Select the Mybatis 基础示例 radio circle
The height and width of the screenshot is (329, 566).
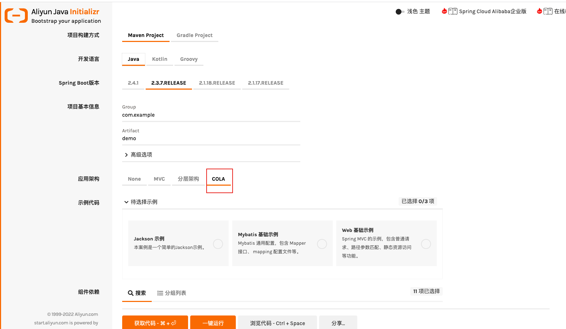(x=322, y=244)
